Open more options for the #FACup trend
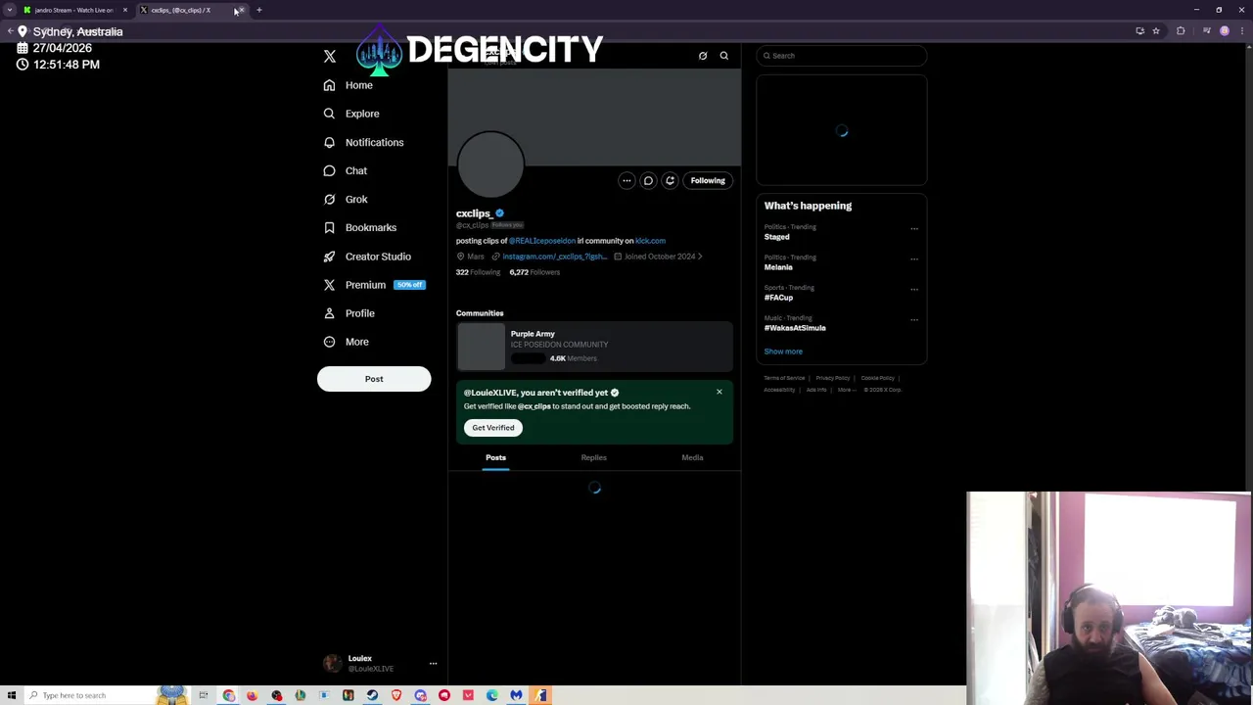 (x=914, y=290)
